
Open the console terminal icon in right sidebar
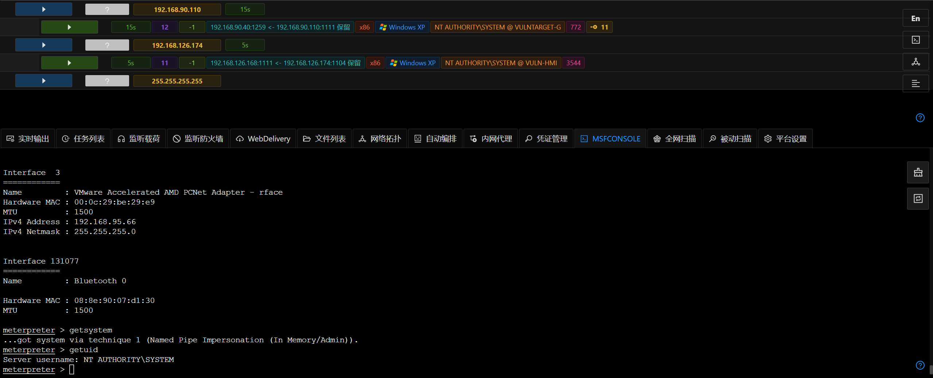coord(915,40)
